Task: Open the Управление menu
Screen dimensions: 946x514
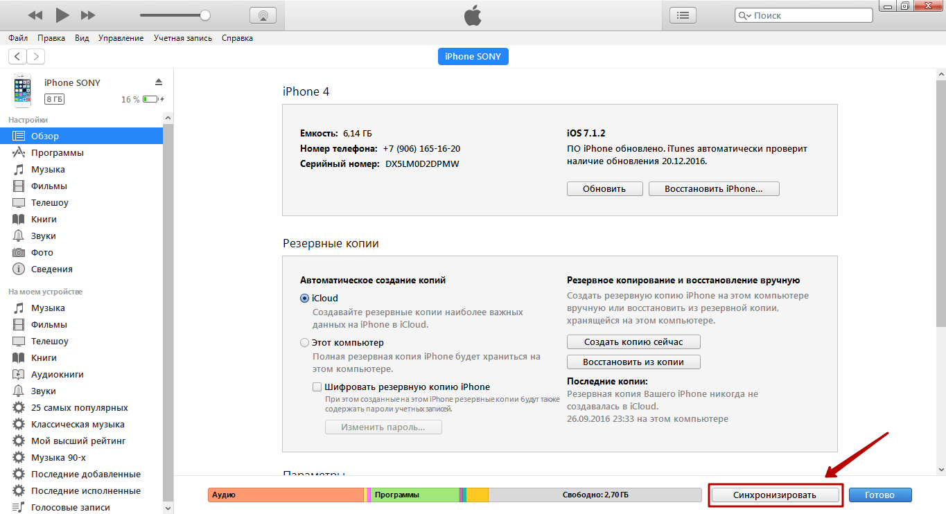Action: 121,38
